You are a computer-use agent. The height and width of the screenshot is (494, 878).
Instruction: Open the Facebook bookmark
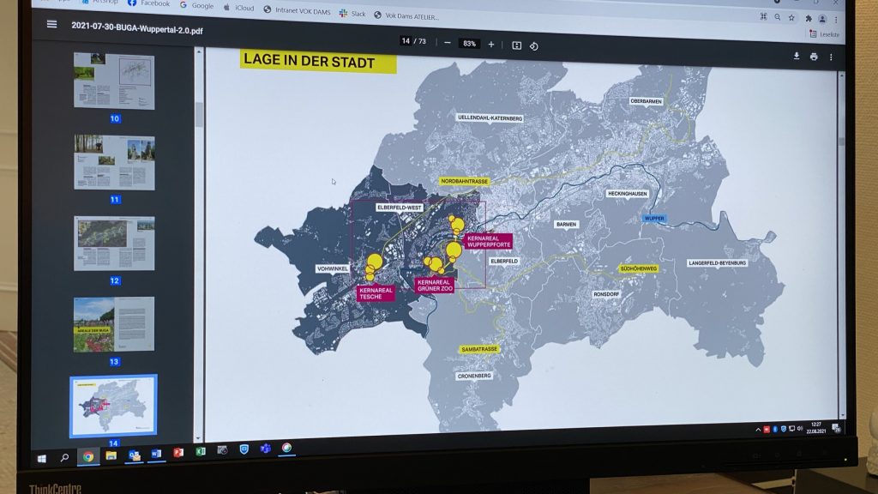coord(148,3)
